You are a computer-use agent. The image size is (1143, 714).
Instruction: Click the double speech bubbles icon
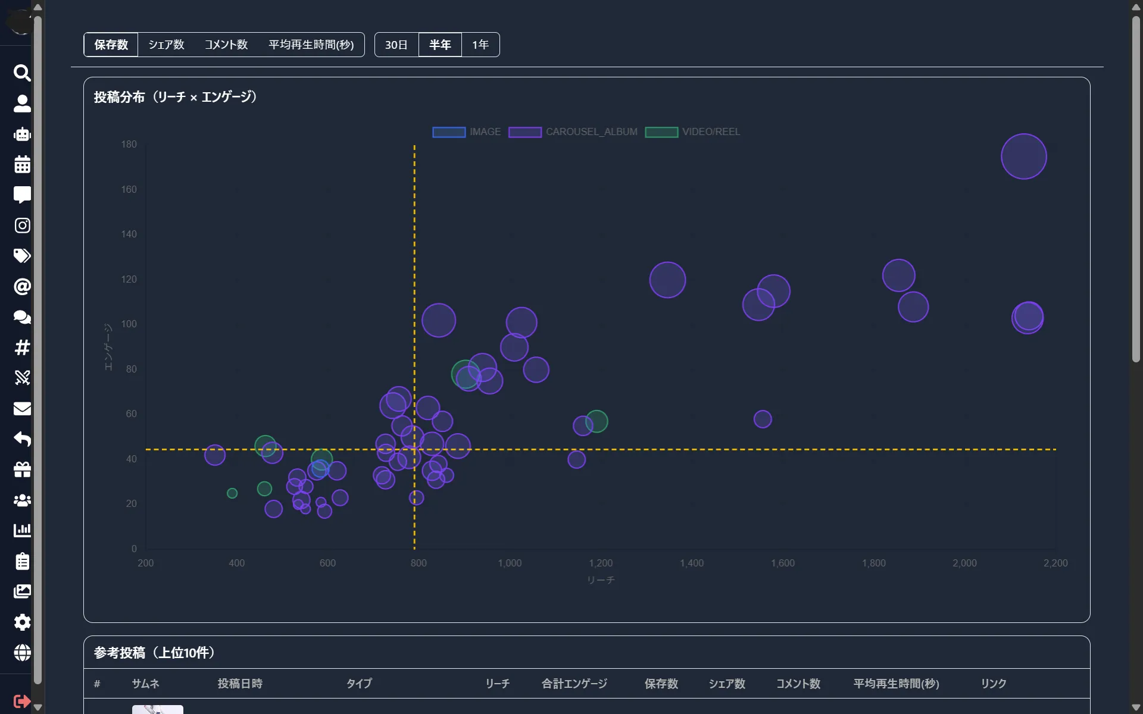(x=22, y=317)
